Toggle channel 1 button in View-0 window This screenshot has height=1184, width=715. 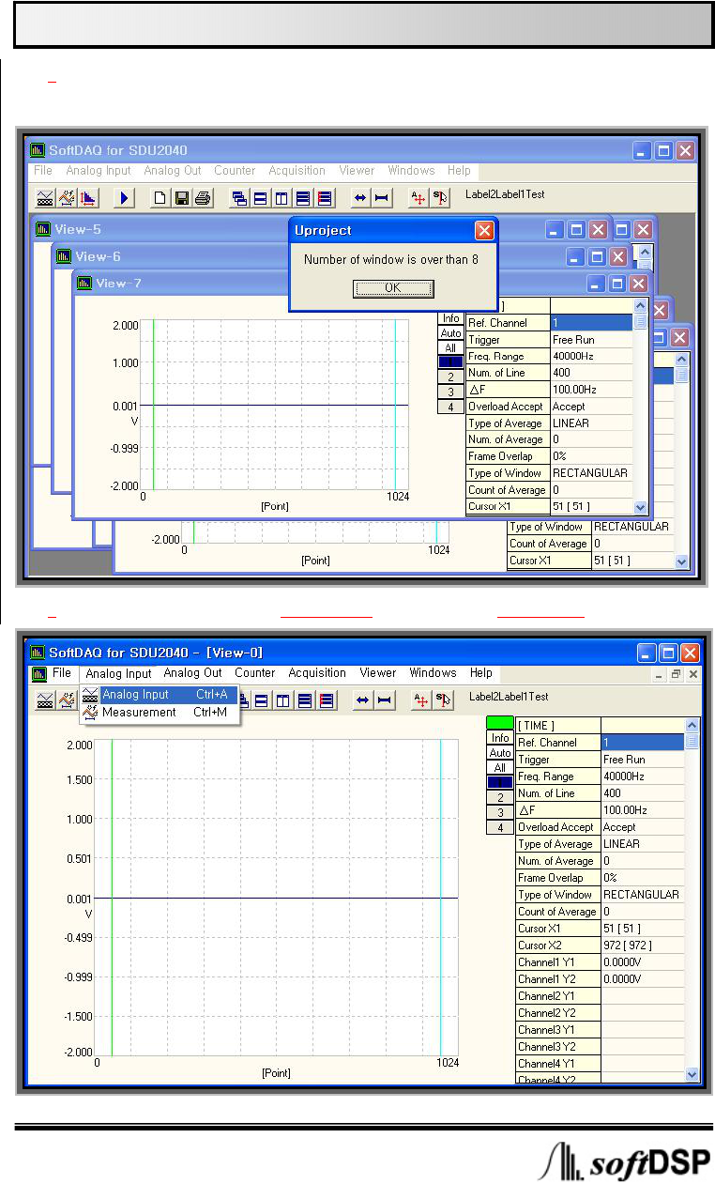tap(500, 782)
